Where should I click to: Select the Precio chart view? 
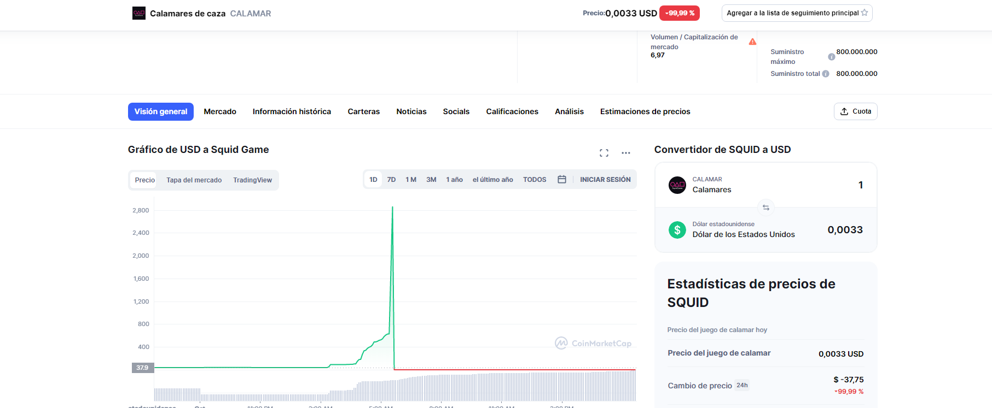[145, 180]
